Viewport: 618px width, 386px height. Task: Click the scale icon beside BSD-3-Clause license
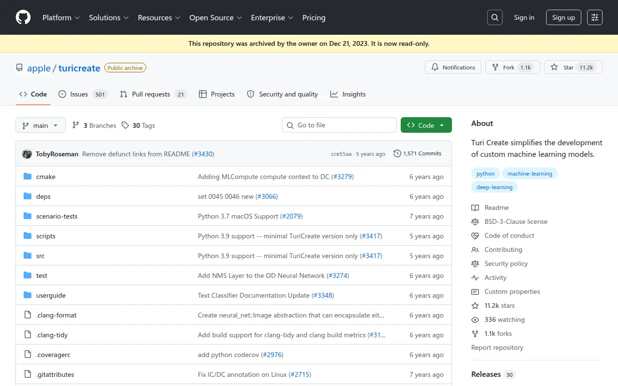475,221
